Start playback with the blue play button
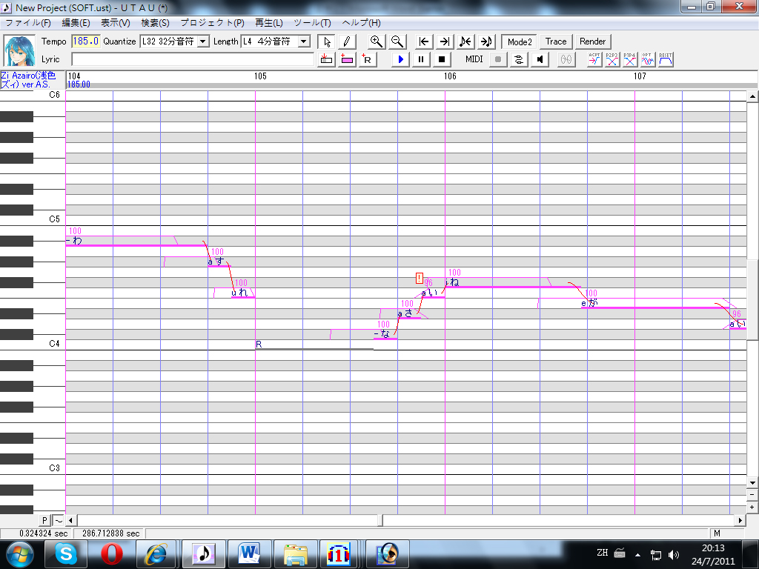 pos(400,59)
